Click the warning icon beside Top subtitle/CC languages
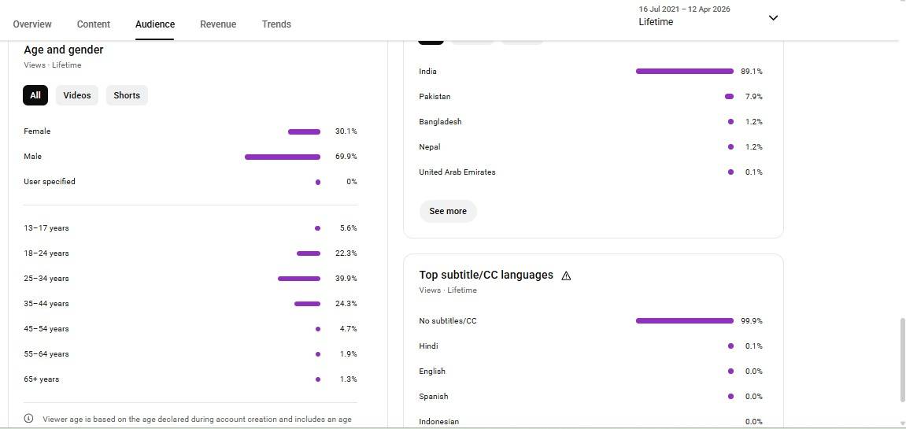This screenshot has height=429, width=906. tap(566, 276)
